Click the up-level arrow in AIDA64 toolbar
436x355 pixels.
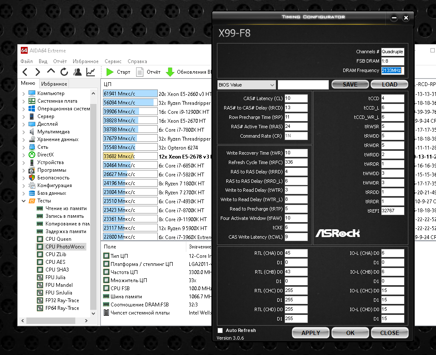coord(51,71)
